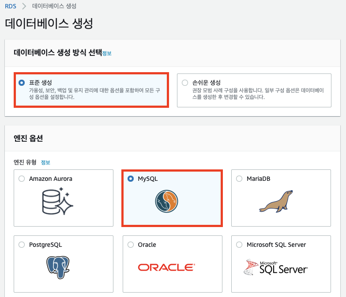Image resolution: width=346 pixels, height=297 pixels.
Task: Select the 손쉬운 생성 radio button
Action: pyautogui.click(x=185, y=83)
